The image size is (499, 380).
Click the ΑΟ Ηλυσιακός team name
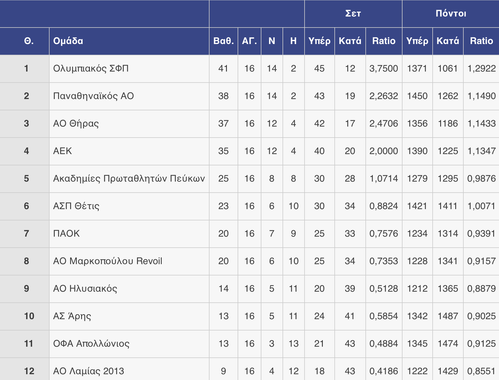pos(85,289)
